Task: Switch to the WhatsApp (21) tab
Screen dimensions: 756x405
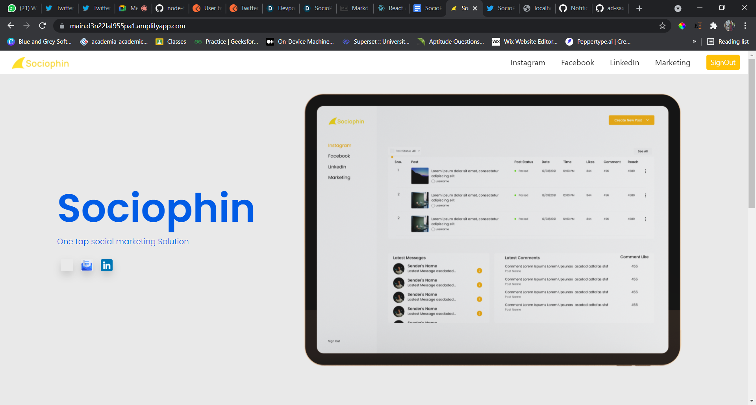Action: (22, 8)
